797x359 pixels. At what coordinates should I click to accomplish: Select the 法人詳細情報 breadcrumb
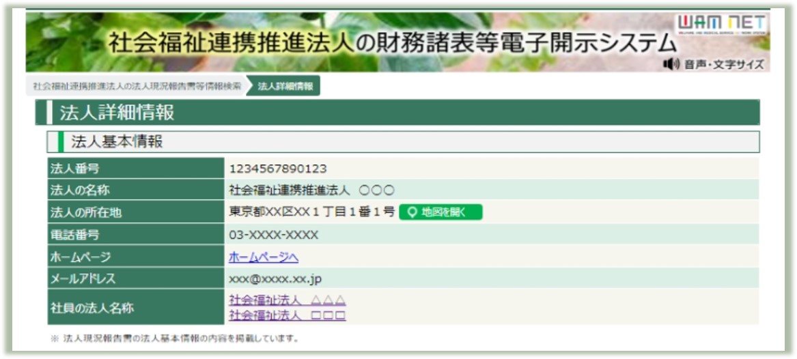285,86
